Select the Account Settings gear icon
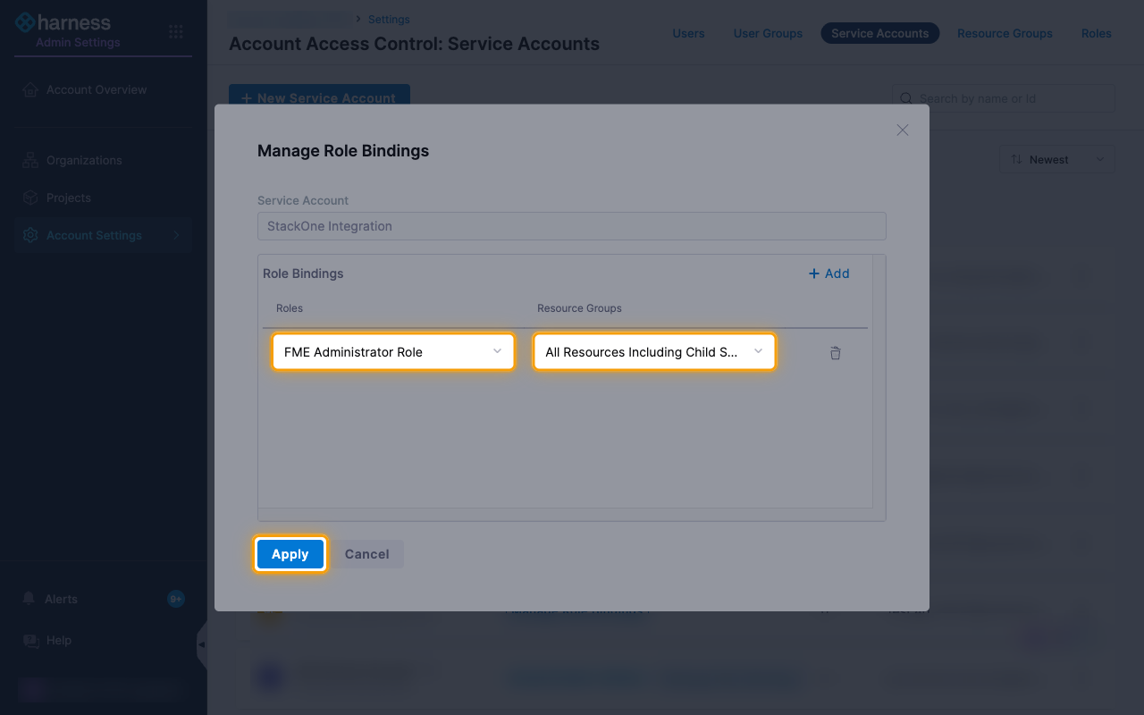The width and height of the screenshot is (1144, 715). (30, 236)
